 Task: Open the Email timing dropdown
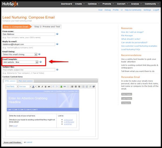[x=20, y=54]
